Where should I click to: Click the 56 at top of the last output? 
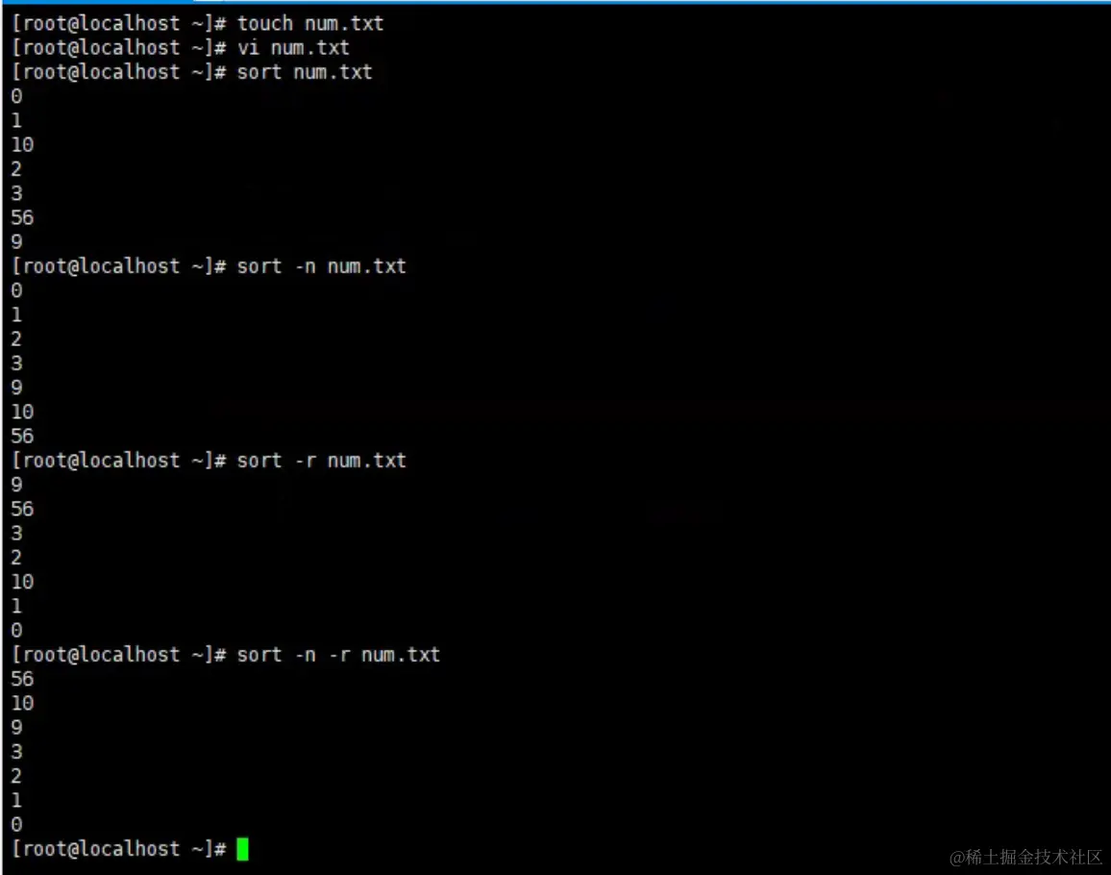23,679
